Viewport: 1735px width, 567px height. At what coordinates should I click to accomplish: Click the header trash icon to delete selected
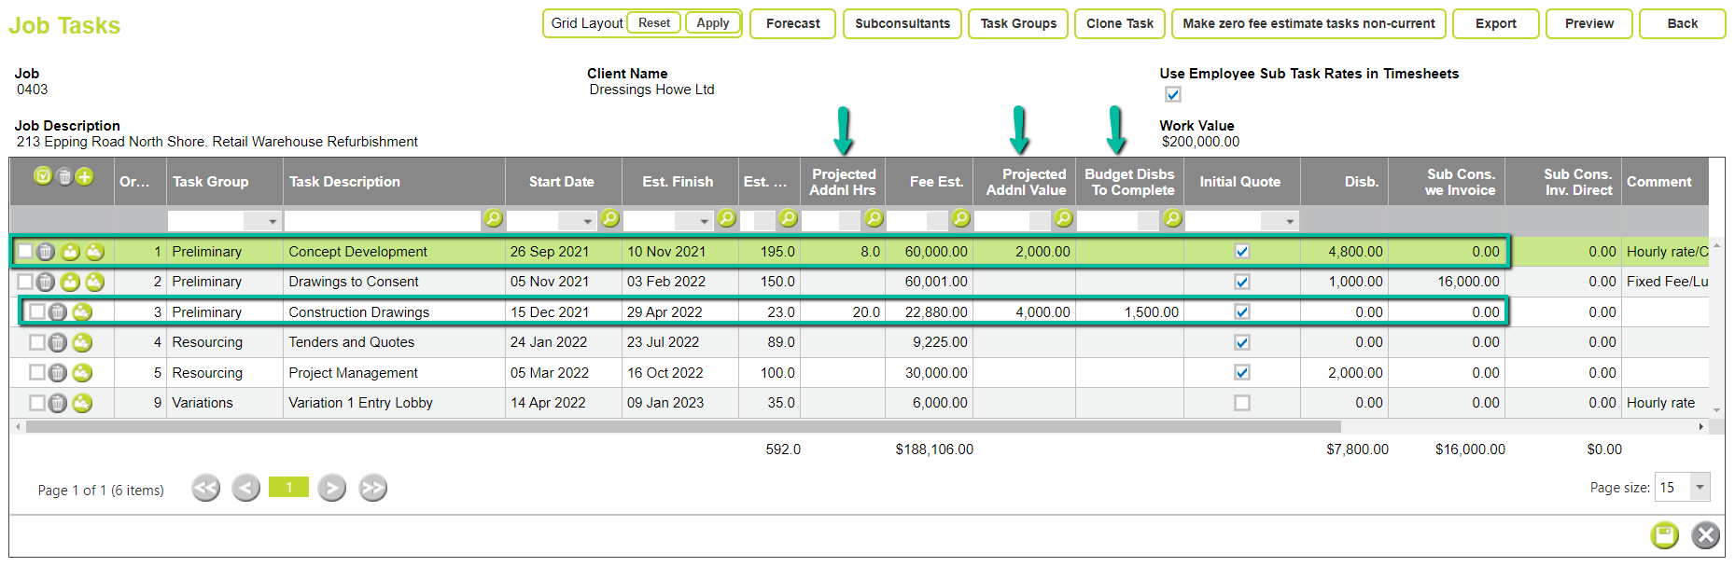[63, 176]
